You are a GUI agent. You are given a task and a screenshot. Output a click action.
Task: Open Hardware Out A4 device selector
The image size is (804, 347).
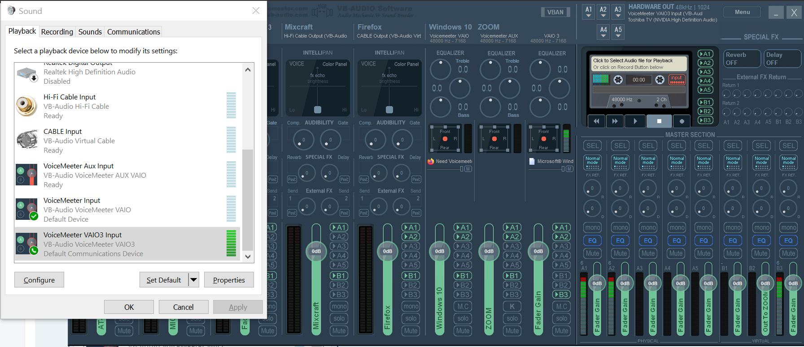tap(603, 32)
